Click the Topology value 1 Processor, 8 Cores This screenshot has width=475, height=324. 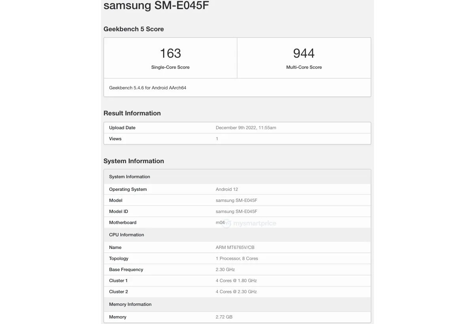click(x=237, y=258)
